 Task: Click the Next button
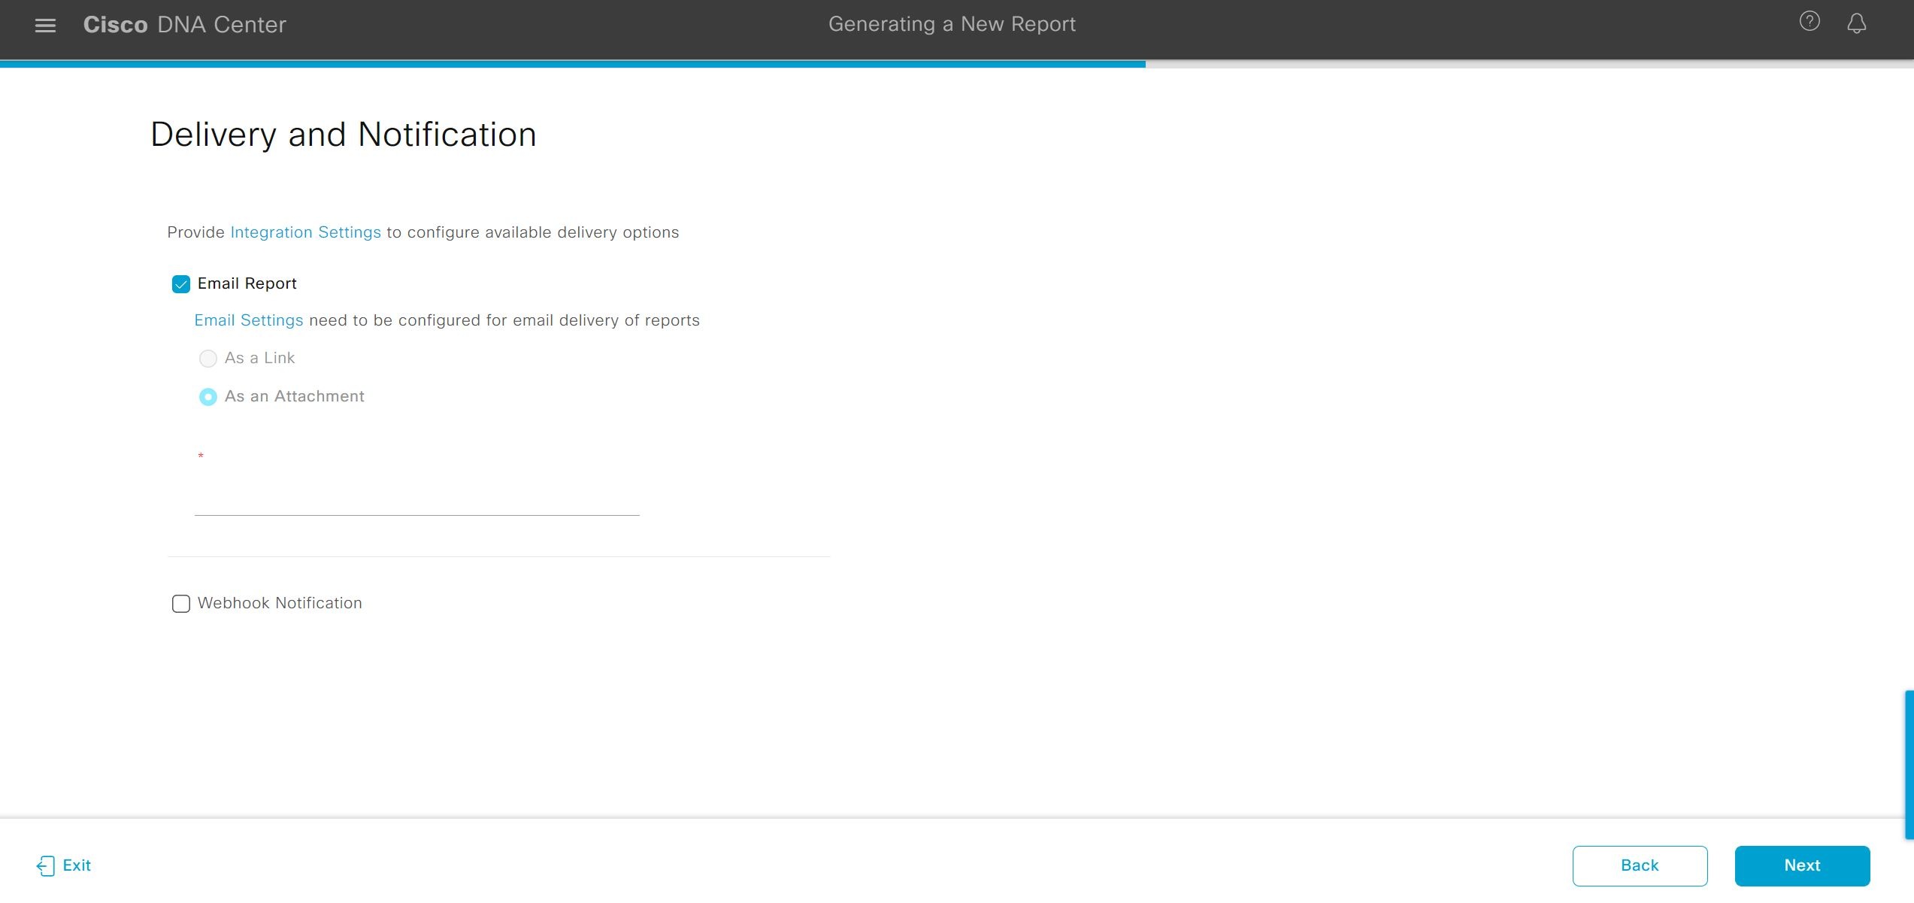(1801, 865)
